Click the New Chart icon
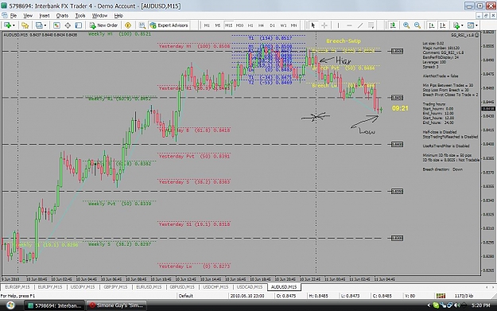This screenshot has width=497, height=311. tap(7, 25)
